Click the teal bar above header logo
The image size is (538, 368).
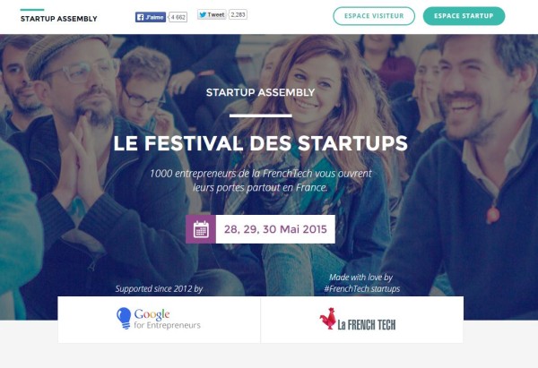[32, 10]
